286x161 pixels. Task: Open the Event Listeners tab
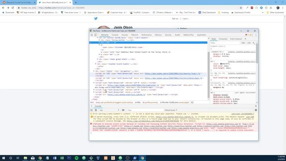pyautogui.click(x=236, y=39)
